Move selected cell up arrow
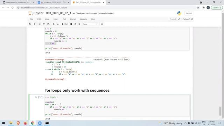 (x=54, y=24)
